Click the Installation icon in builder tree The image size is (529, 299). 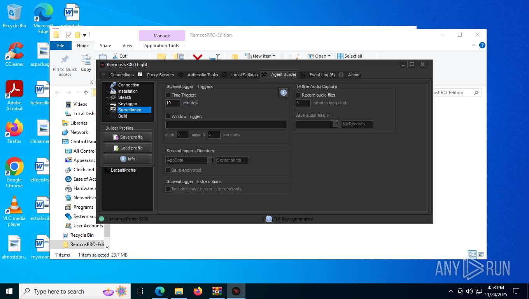click(x=113, y=91)
